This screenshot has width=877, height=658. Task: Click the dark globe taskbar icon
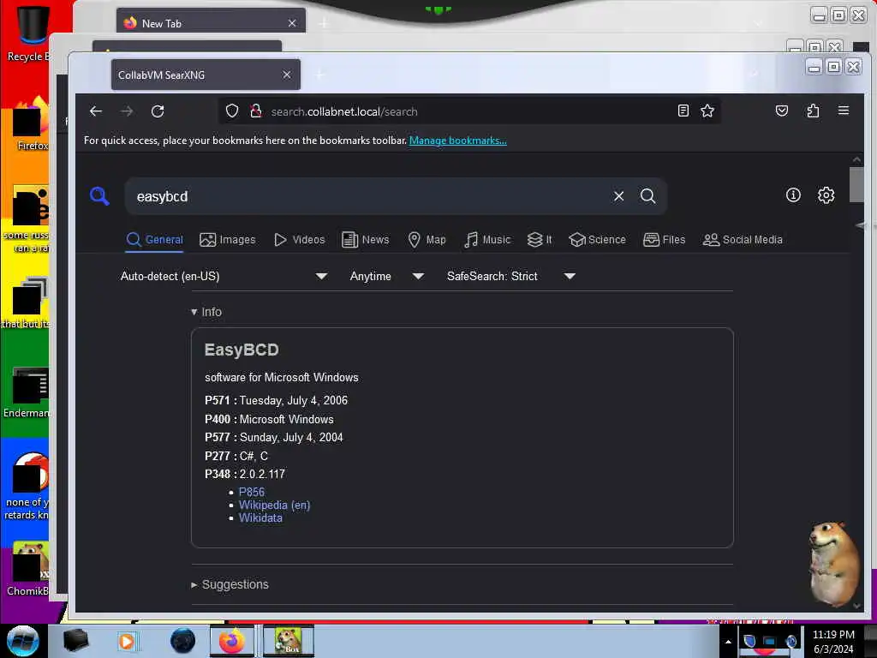tap(183, 641)
